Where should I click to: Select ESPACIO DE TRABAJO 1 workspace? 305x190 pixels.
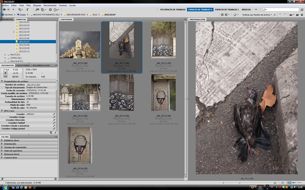click(227, 9)
